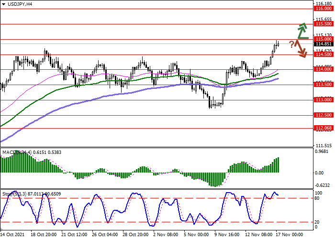
Task: Click the chart shift triangle at bottom-left
Action: [1, 228]
